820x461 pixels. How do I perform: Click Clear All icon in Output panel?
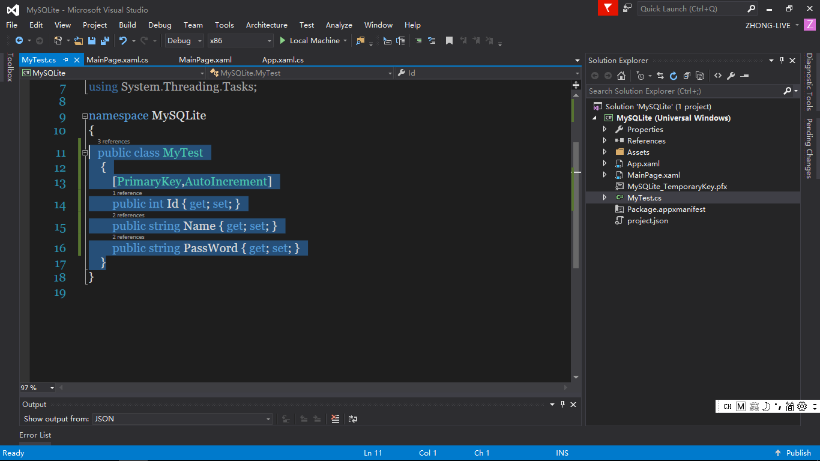click(336, 419)
